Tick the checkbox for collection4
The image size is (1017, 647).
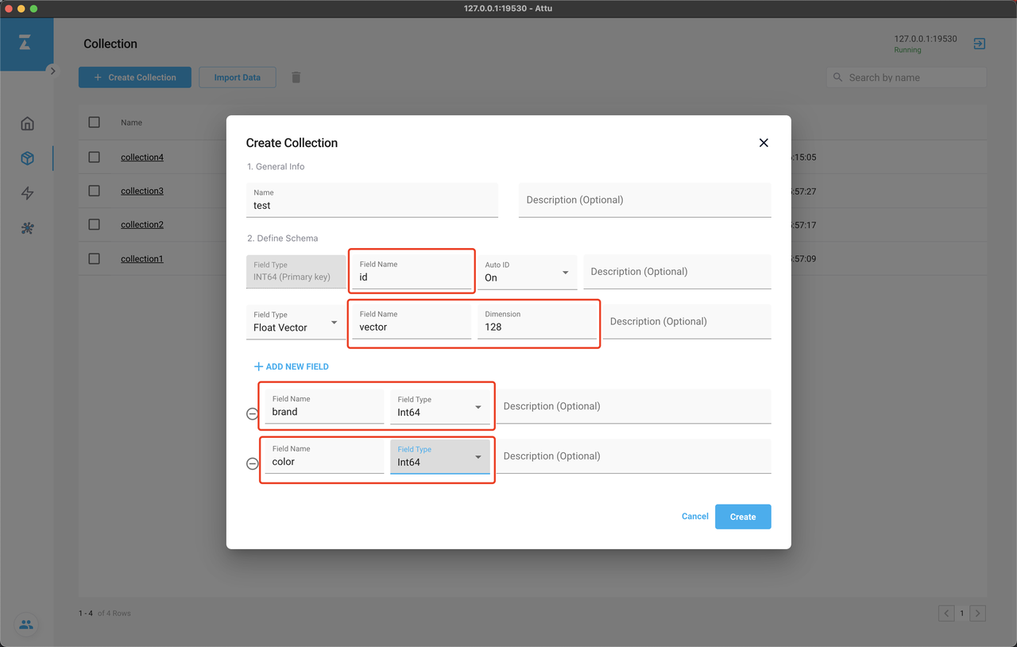click(95, 157)
